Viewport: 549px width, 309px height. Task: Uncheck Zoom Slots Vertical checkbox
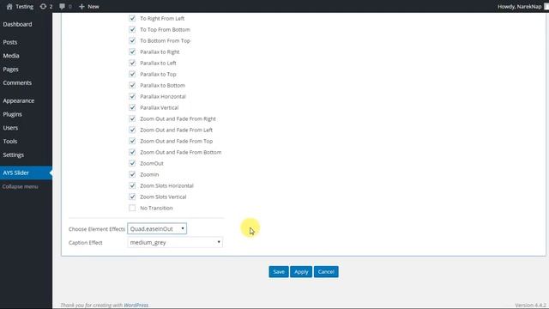(132, 197)
